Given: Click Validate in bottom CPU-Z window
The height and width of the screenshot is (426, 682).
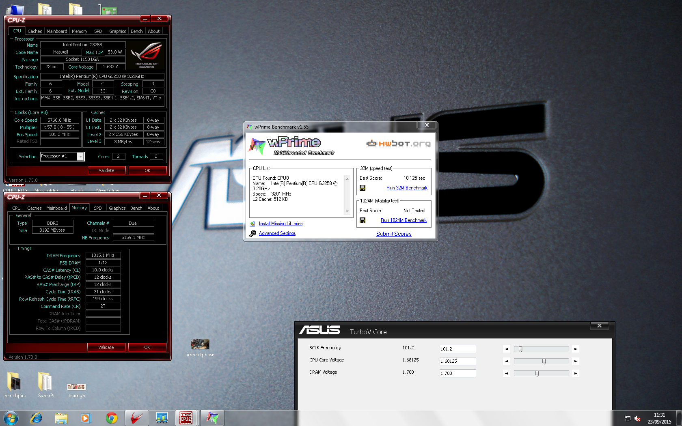Looking at the screenshot, I should coord(106,347).
